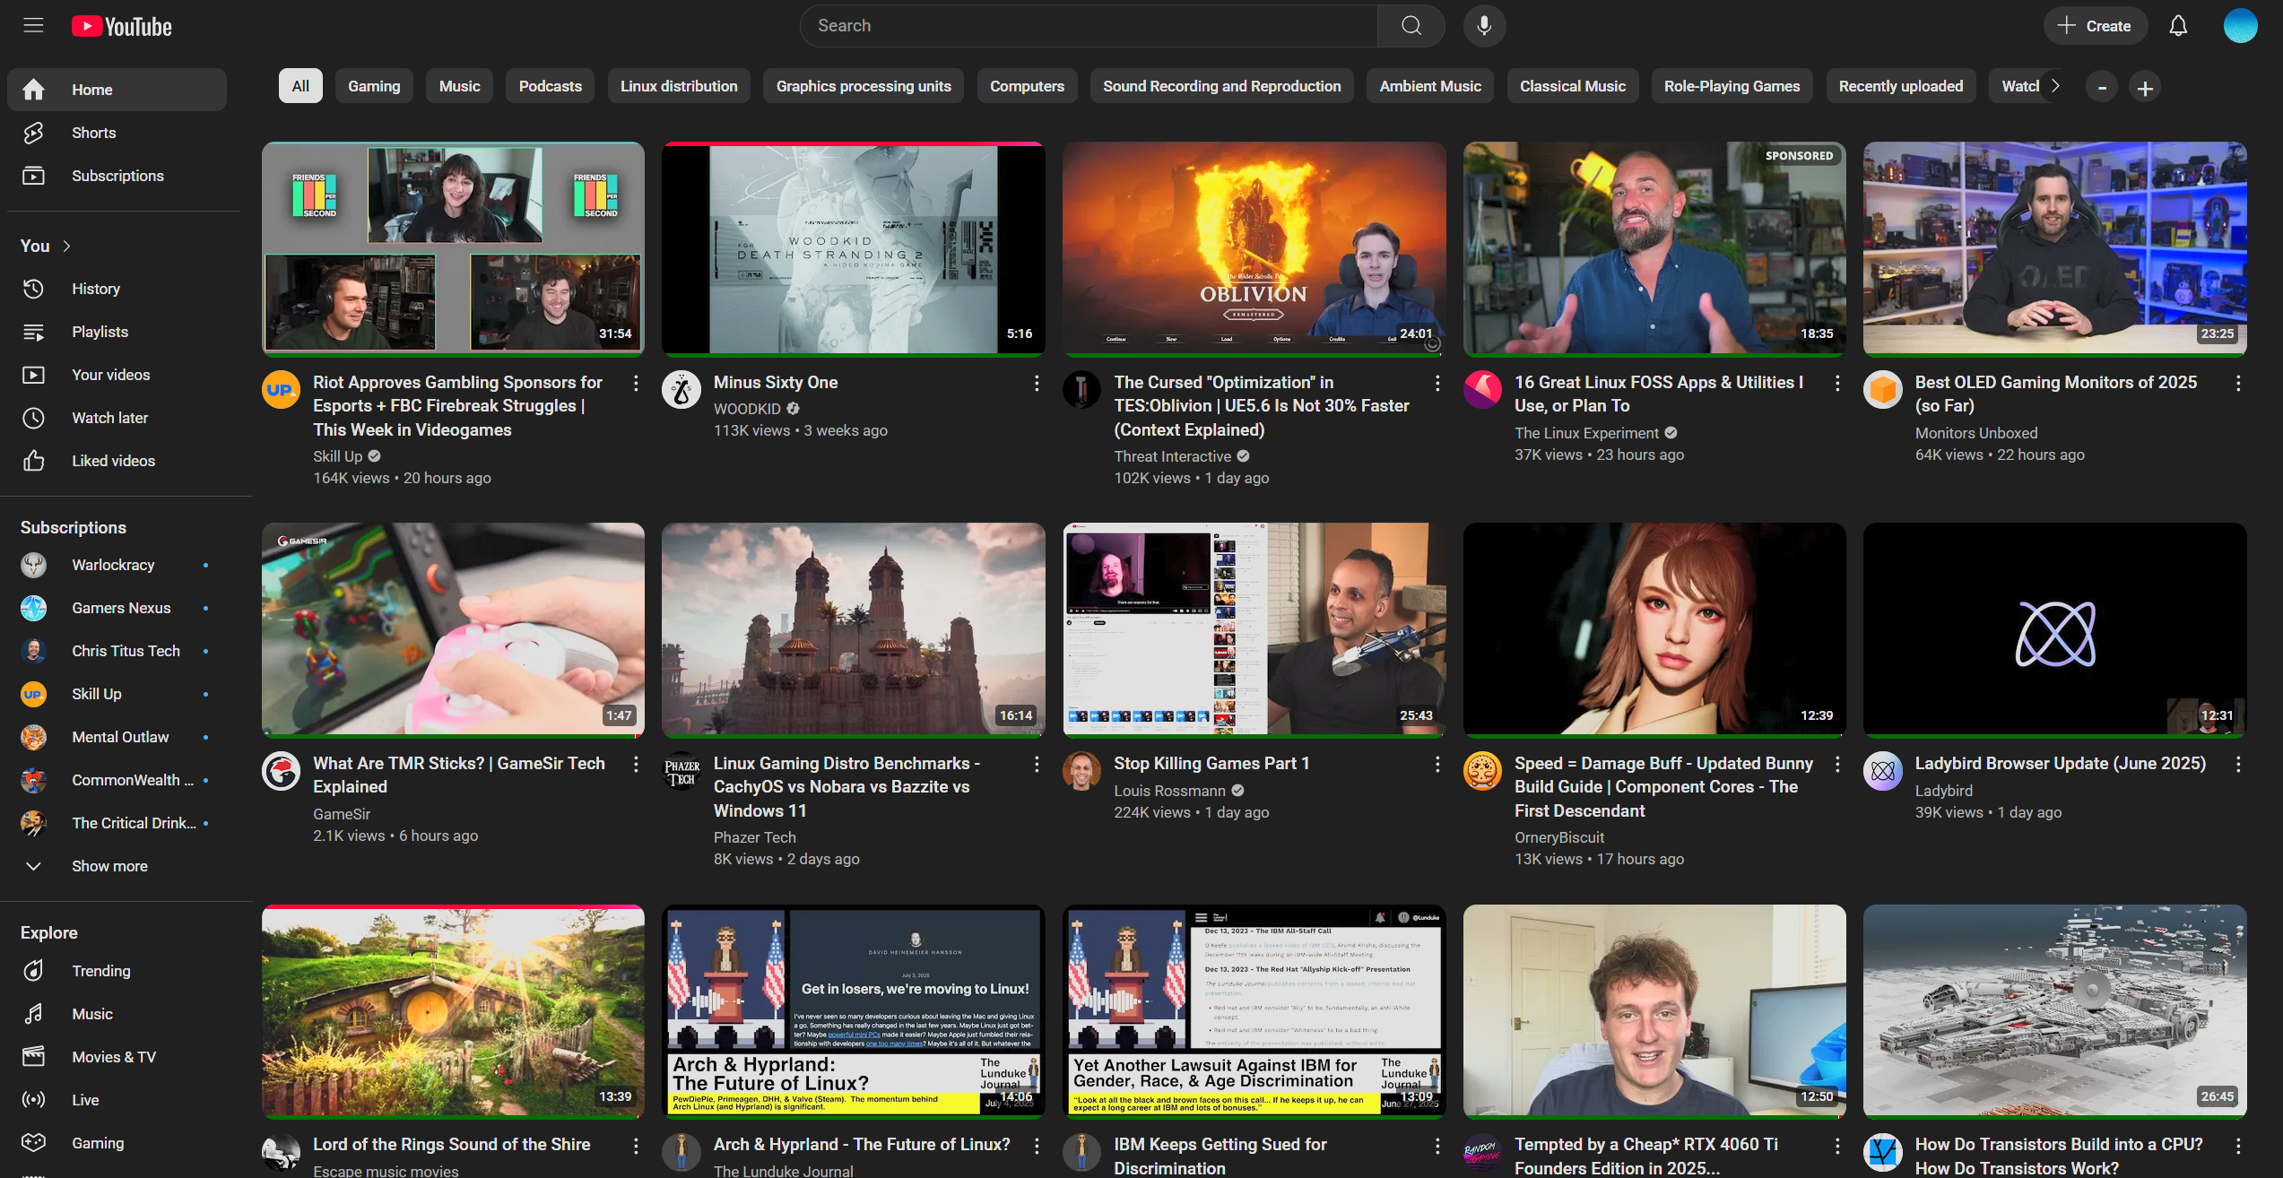
Task: Open options menu for Minus Sixty One
Action: (1037, 383)
